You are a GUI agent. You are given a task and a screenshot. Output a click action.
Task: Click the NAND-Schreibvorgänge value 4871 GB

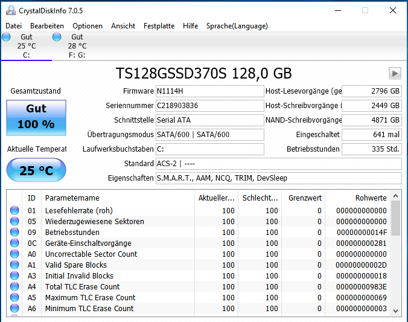(372, 120)
